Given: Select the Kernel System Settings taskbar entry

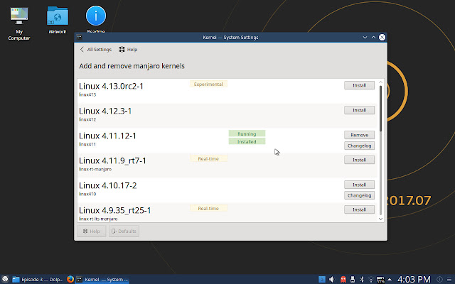Looking at the screenshot, I should click(x=102, y=279).
